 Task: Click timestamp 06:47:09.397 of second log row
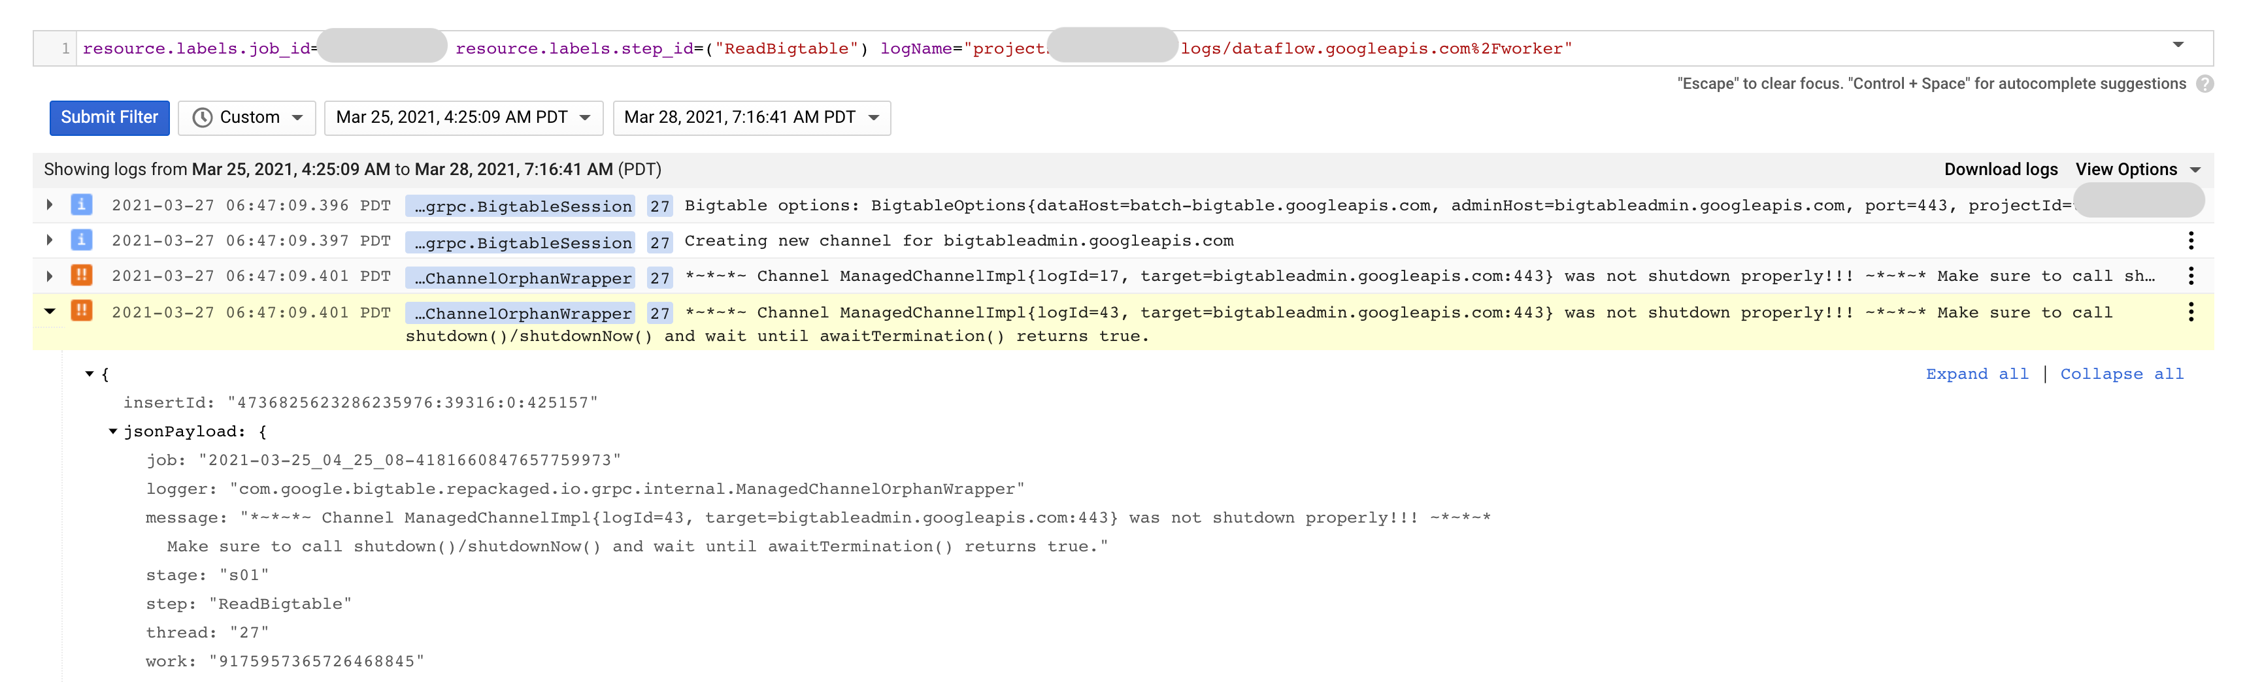251,240
